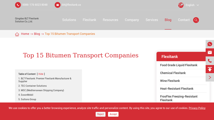Click the Qingdao BLT Flexitank company logo text
The image size is (214, 120).
pos(27,20)
